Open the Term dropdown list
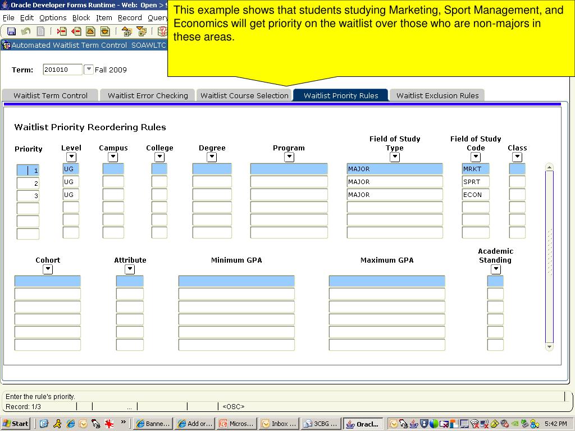This screenshot has height=431, width=575. pyautogui.click(x=89, y=70)
